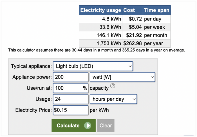Select the $21.92 cost cell
The height and width of the screenshot is (137, 197).
click(x=133, y=35)
